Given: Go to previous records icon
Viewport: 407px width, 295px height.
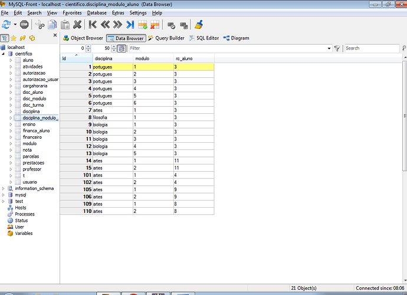Looking at the screenshot, I should [105, 25].
